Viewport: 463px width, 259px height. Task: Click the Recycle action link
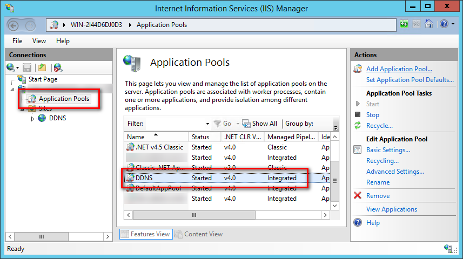click(x=379, y=126)
